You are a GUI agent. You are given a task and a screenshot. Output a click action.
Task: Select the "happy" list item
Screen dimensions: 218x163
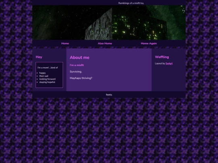[x=42, y=73]
